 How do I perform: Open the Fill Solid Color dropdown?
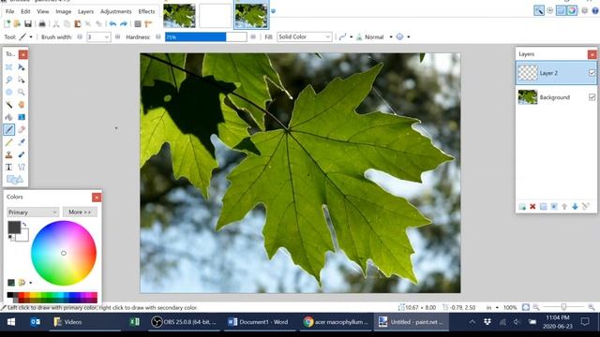(x=305, y=37)
